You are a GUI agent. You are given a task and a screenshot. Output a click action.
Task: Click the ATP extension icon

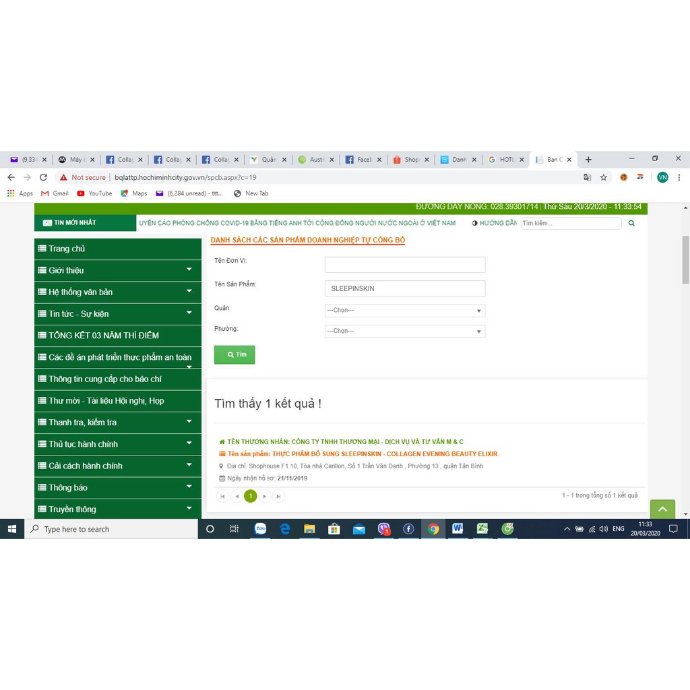pyautogui.click(x=640, y=177)
